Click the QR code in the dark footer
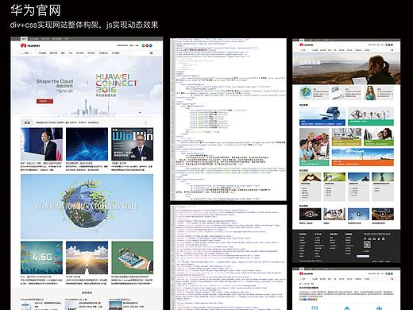Image resolution: width=413 pixels, height=310 pixels. [x=367, y=245]
